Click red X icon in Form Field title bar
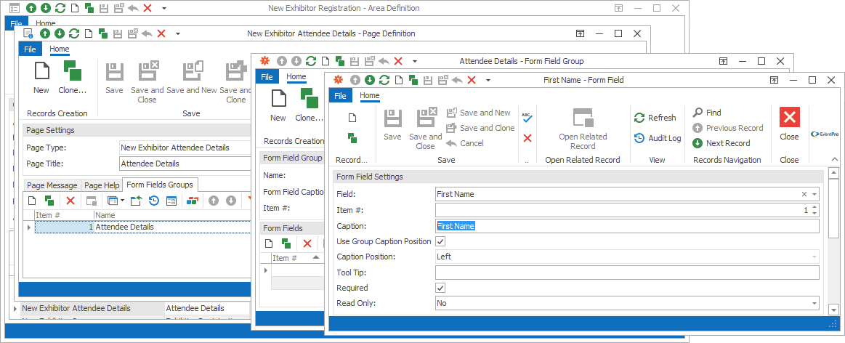 472,80
